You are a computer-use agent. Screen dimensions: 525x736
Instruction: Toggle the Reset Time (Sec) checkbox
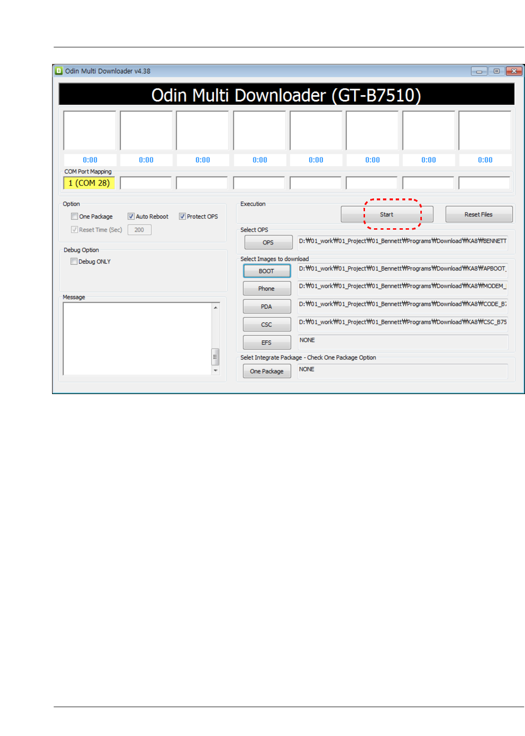tap(74, 230)
